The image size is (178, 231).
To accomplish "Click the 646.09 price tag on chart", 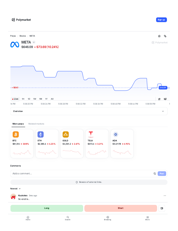I will tap(163, 88).
